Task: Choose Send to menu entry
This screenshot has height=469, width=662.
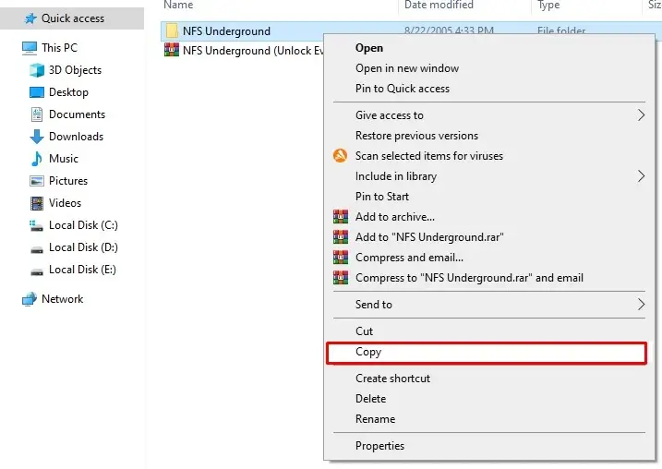Action: coord(489,304)
